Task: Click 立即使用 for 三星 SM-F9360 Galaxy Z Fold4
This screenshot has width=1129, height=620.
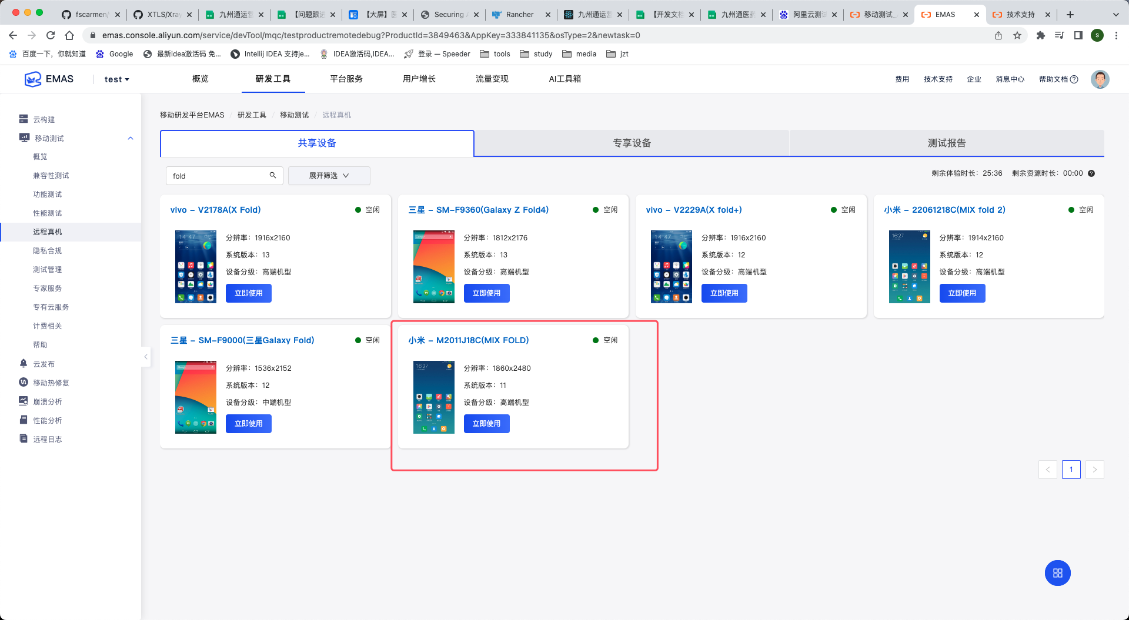Action: point(487,293)
